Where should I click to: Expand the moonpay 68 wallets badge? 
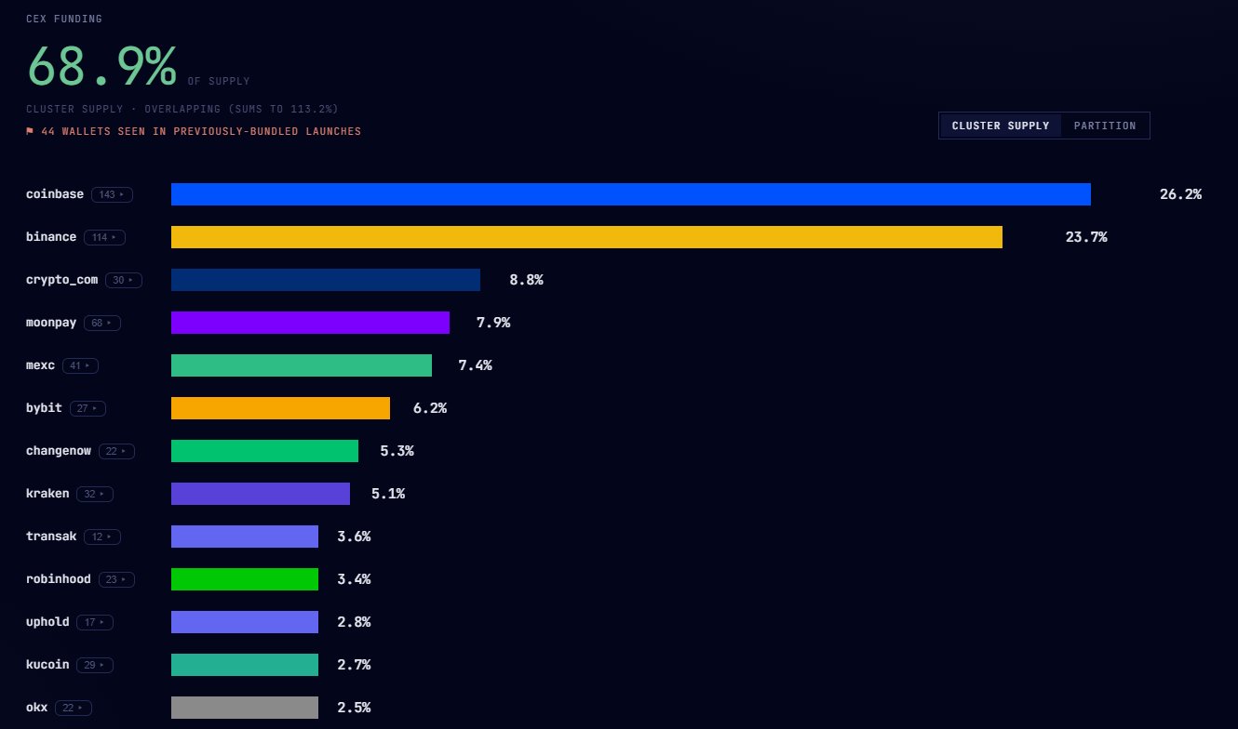pyautogui.click(x=101, y=323)
